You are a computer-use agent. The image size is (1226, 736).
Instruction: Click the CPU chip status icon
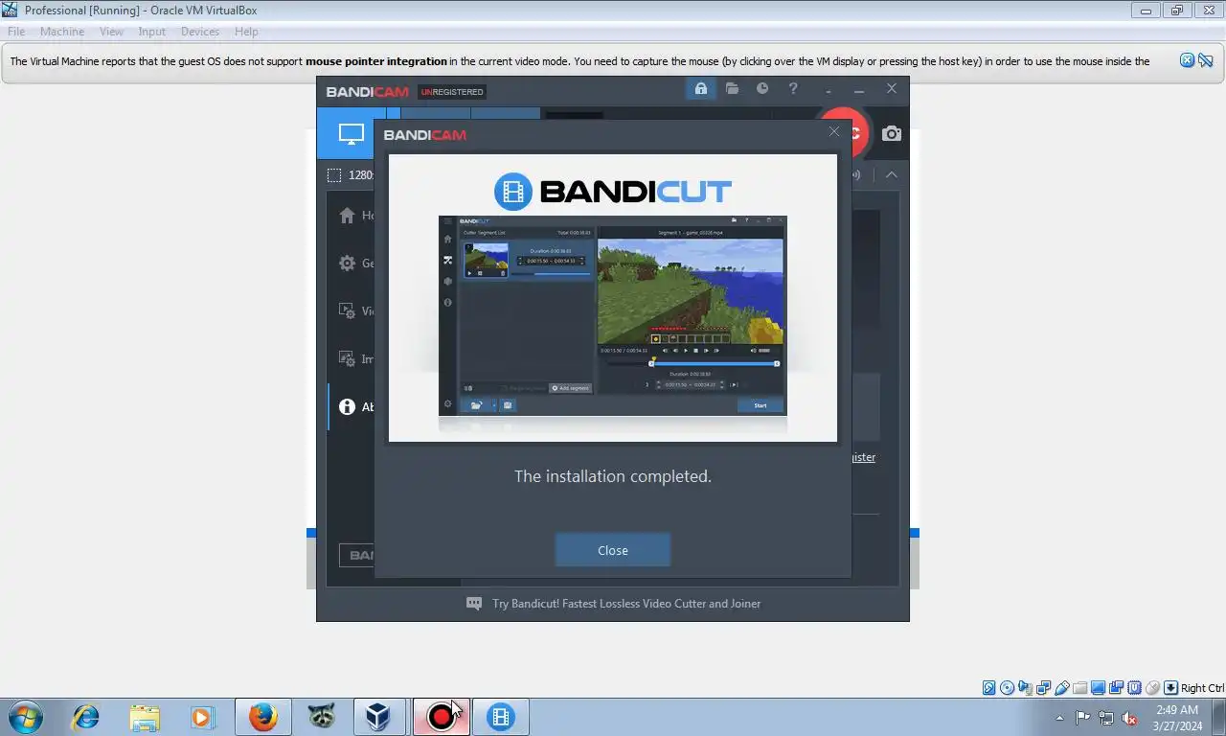coord(1135,688)
